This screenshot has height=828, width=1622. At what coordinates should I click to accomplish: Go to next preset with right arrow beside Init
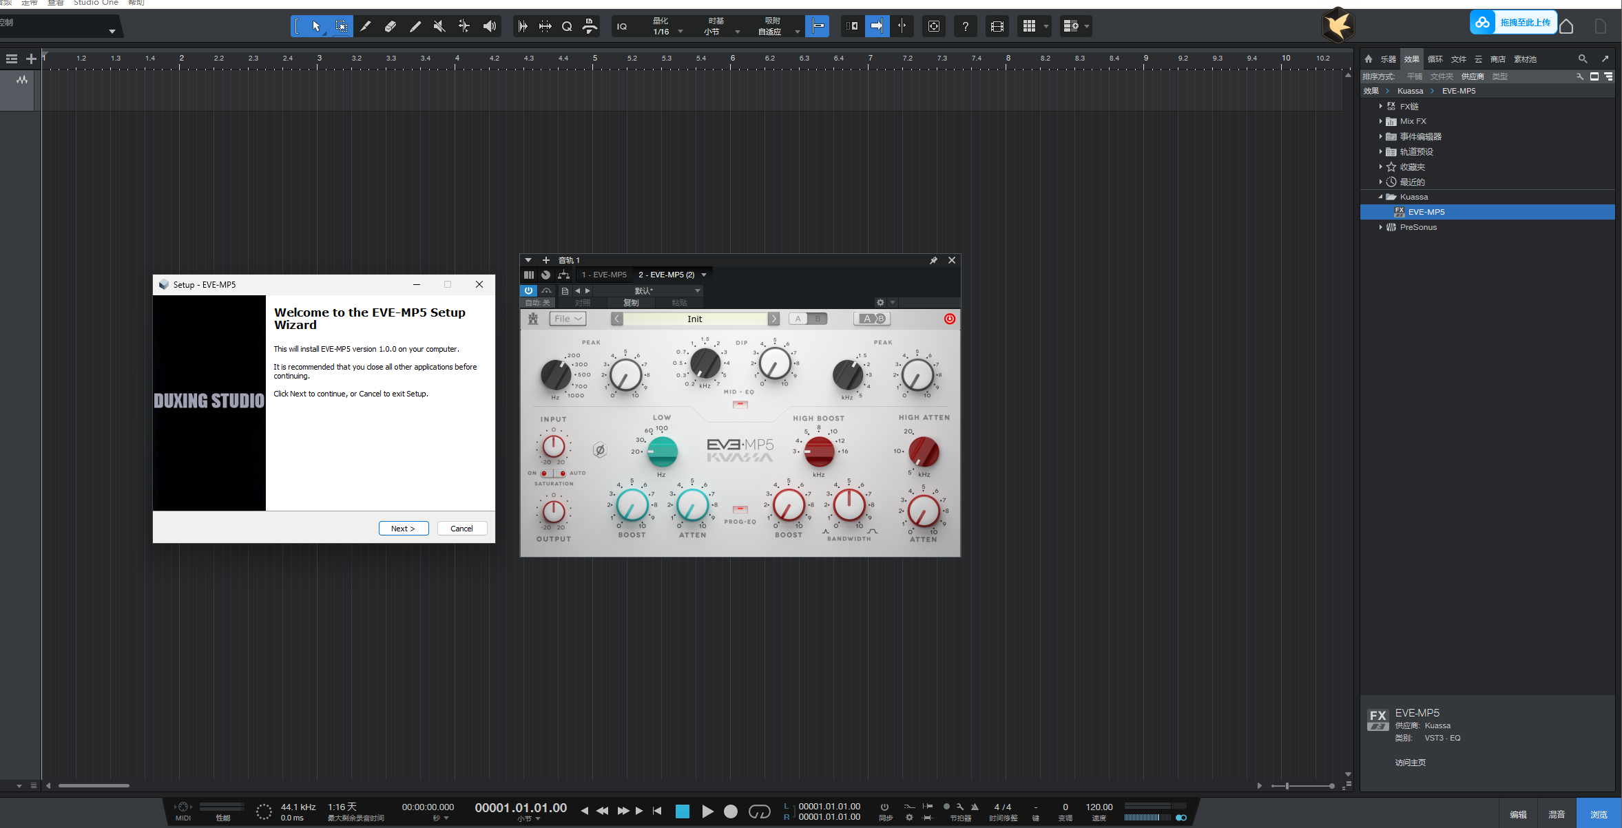pyautogui.click(x=774, y=319)
